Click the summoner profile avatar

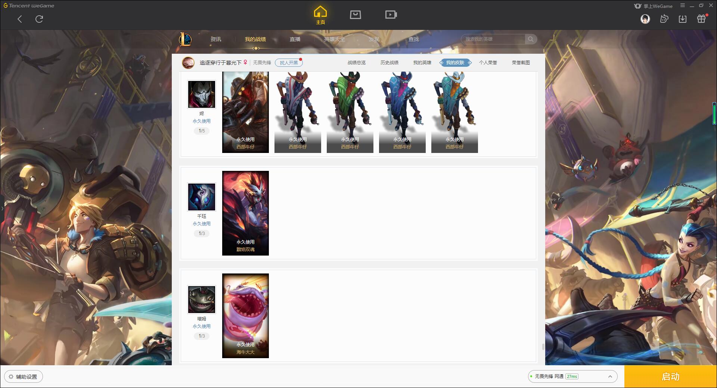click(188, 63)
